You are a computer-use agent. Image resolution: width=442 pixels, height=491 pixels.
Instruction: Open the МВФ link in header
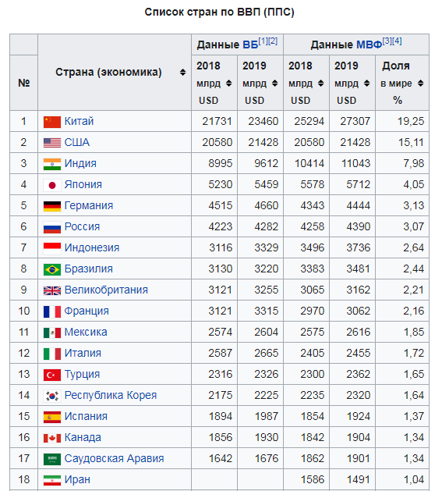370,44
